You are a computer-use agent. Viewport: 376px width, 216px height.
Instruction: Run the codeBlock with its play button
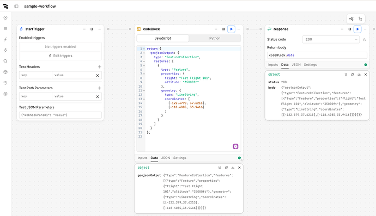pos(231,29)
